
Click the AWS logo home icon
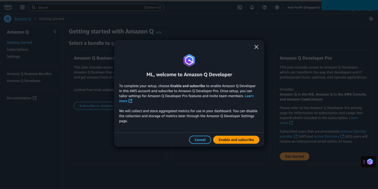click(x=8, y=7)
